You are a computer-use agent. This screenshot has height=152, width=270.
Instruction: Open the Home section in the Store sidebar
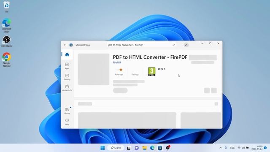[67, 54]
